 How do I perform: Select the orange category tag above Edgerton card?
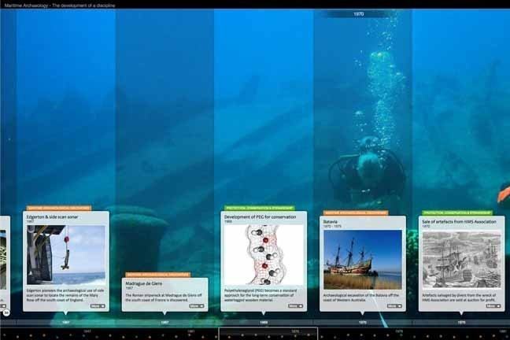[58, 209]
